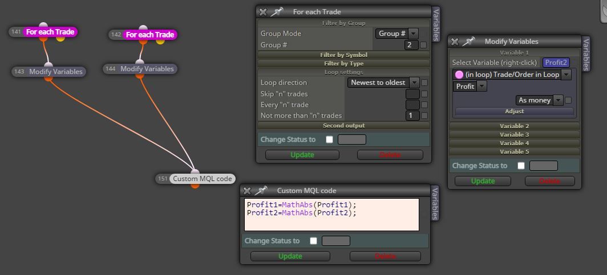This screenshot has width=607, height=275.
Task: Enable Change Status in For each Trade panel
Action: tap(329, 139)
